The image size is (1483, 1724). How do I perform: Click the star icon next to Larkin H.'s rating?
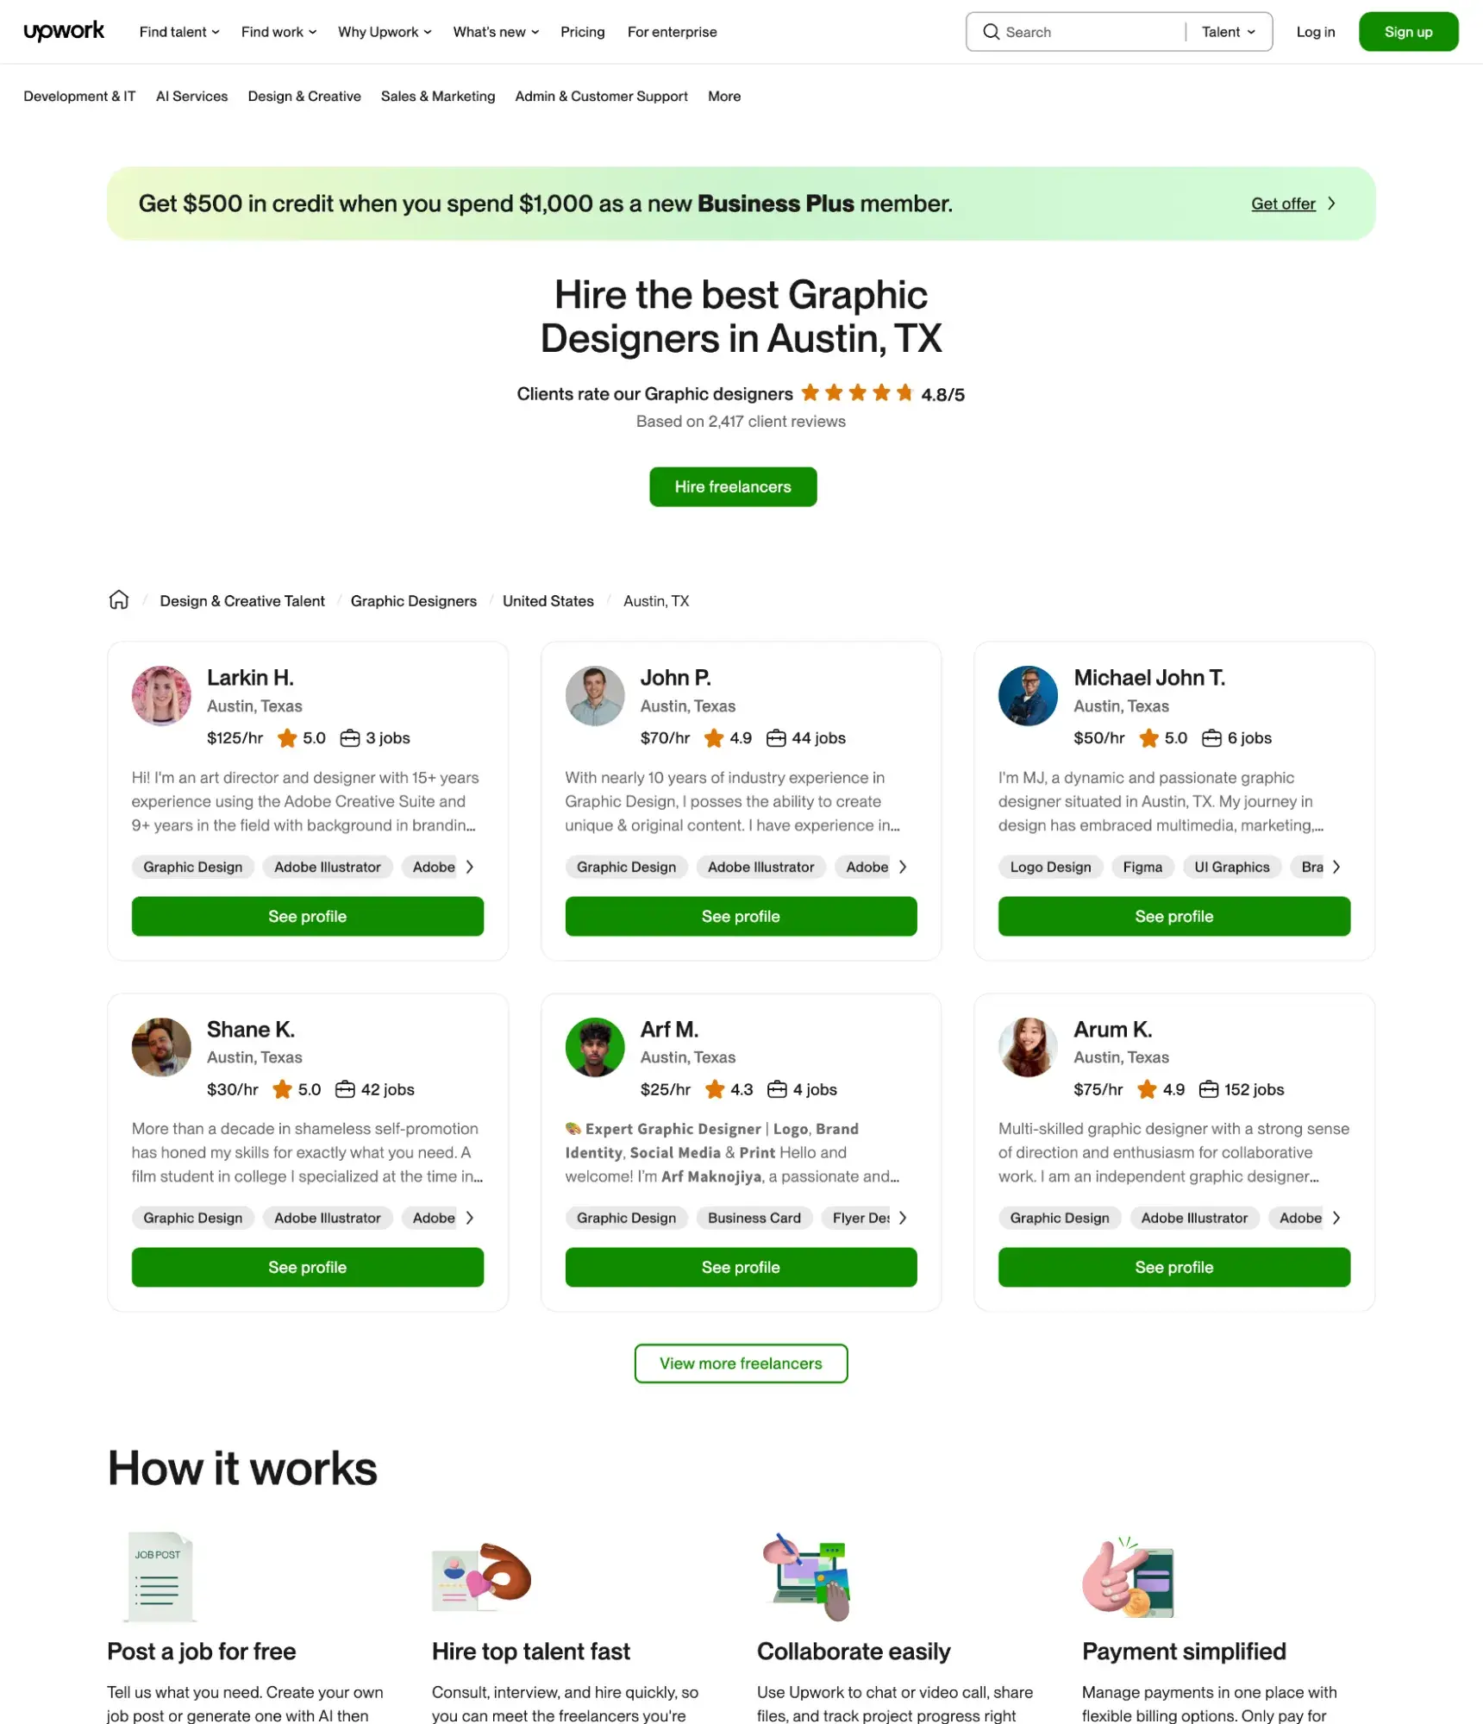point(287,738)
